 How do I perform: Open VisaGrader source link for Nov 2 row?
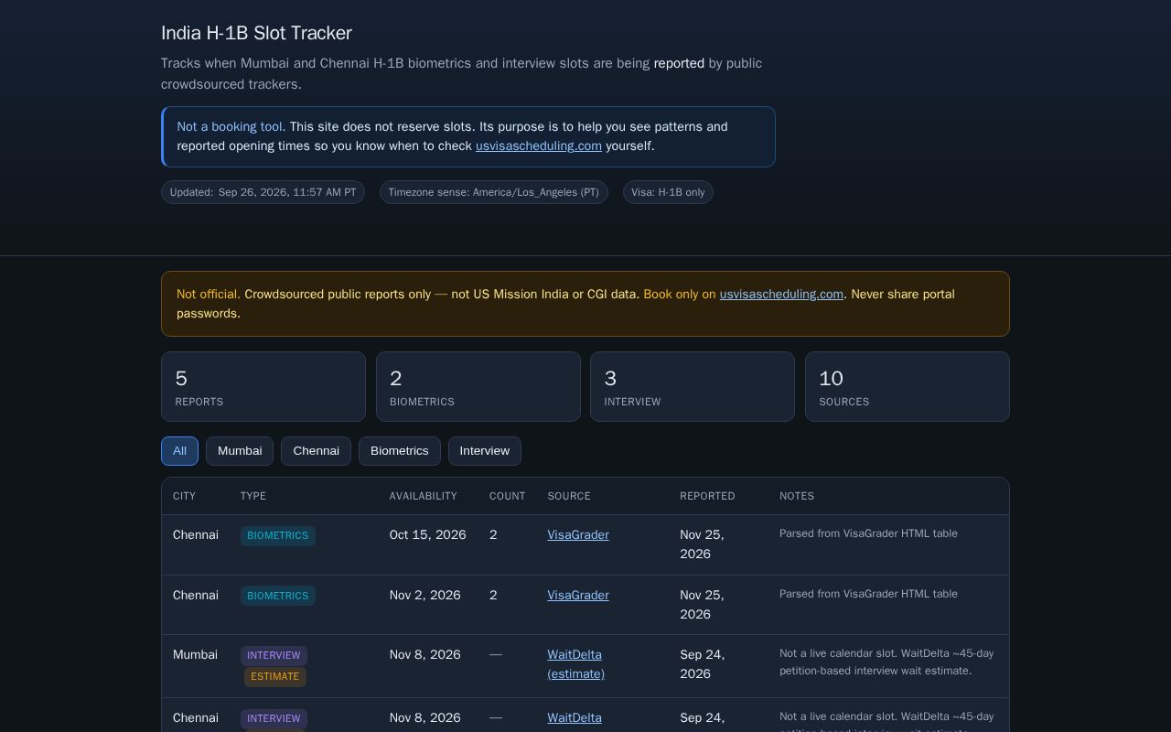(x=578, y=596)
